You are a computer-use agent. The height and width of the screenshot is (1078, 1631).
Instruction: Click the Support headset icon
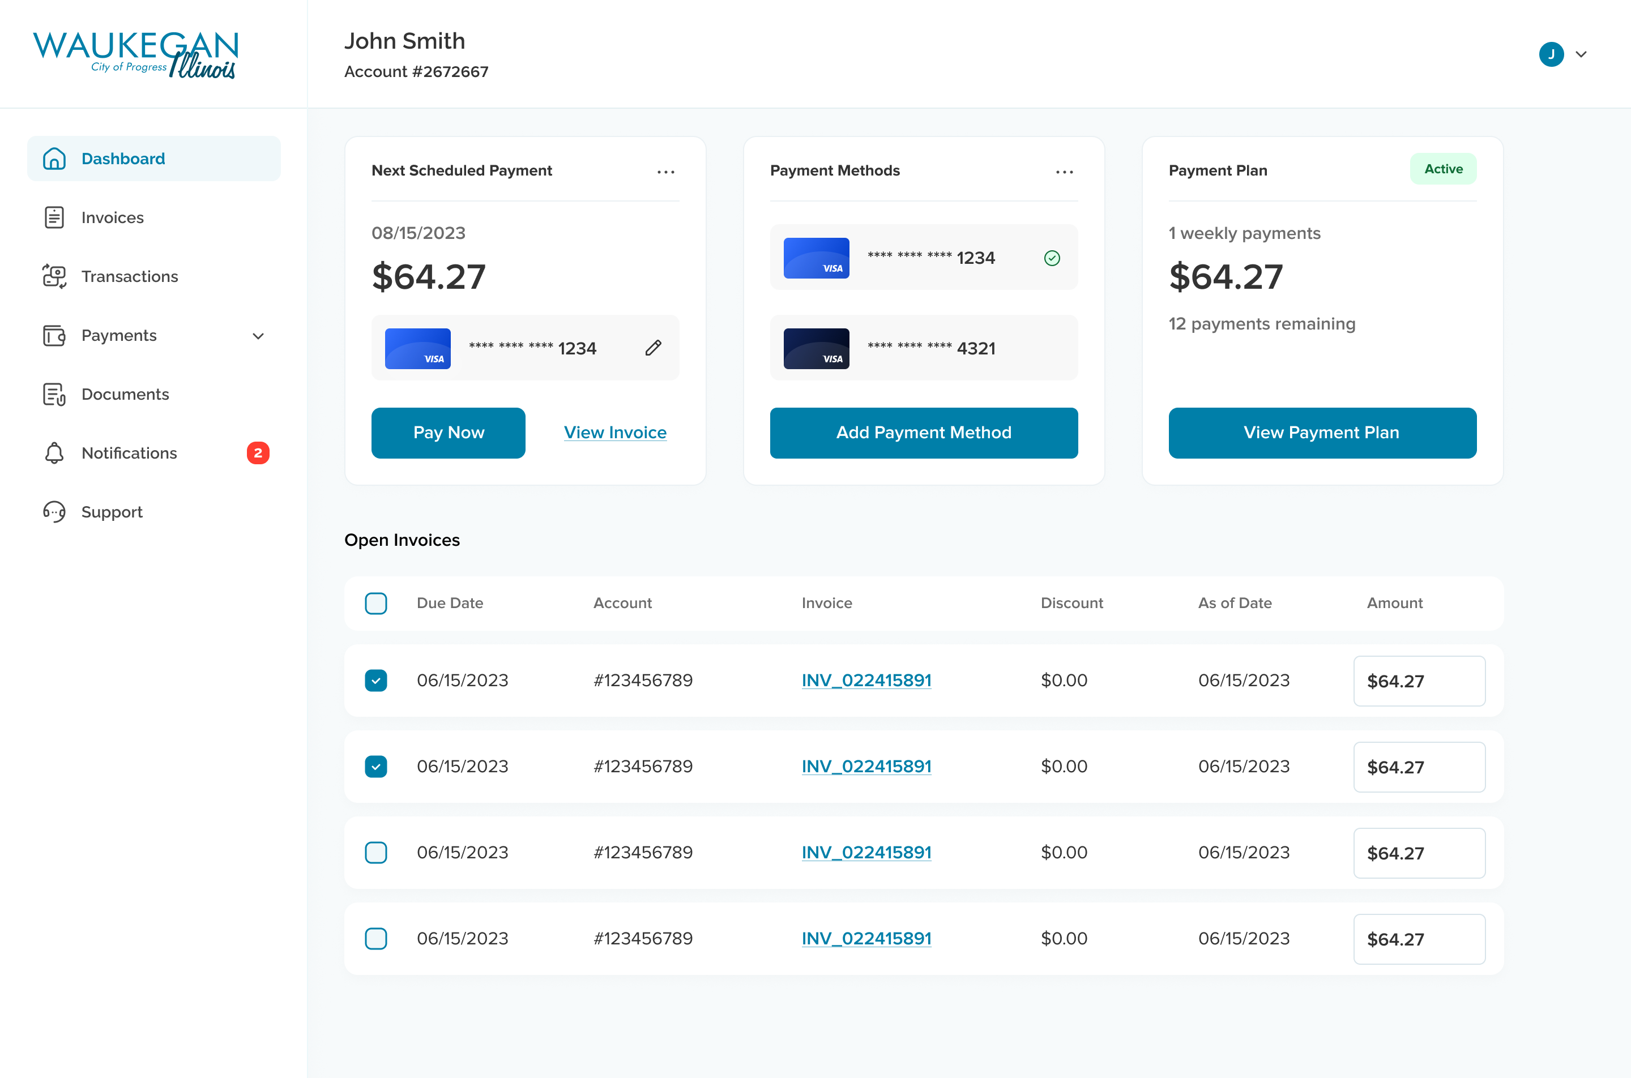pyautogui.click(x=54, y=512)
